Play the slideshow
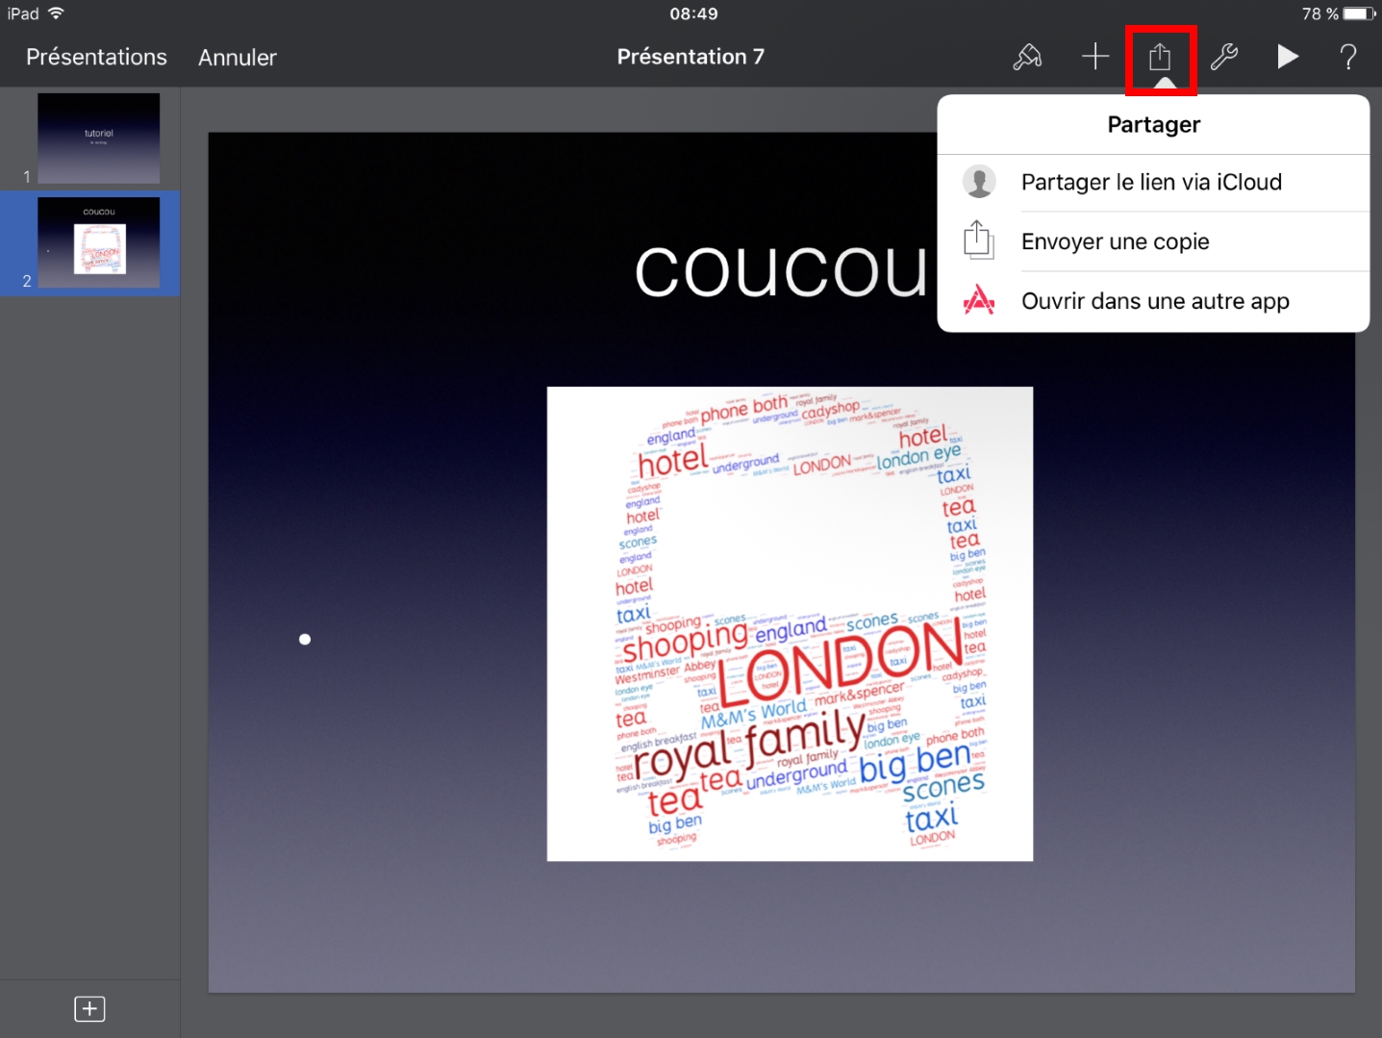The width and height of the screenshot is (1382, 1038). tap(1287, 58)
